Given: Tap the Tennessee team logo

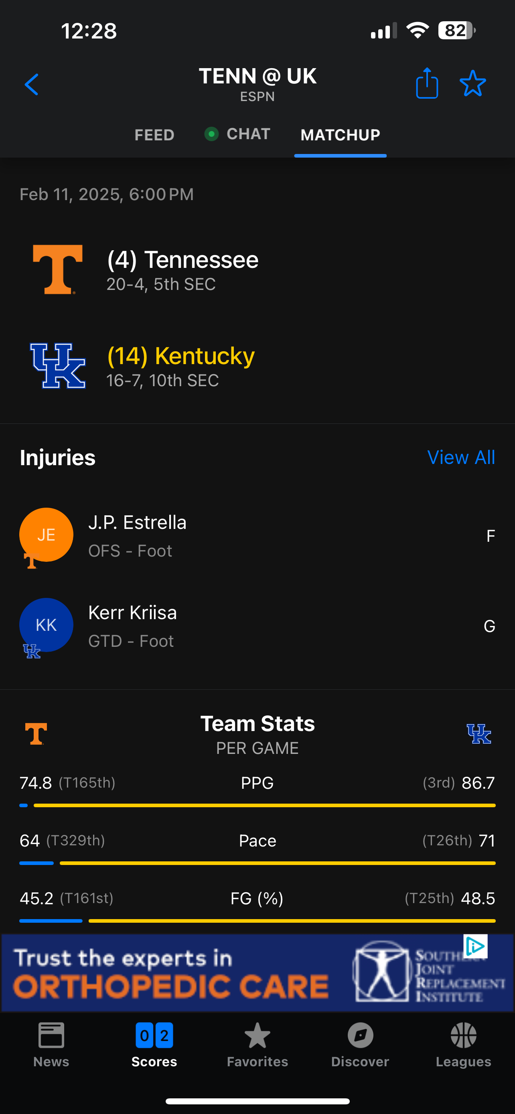Looking at the screenshot, I should click(57, 269).
